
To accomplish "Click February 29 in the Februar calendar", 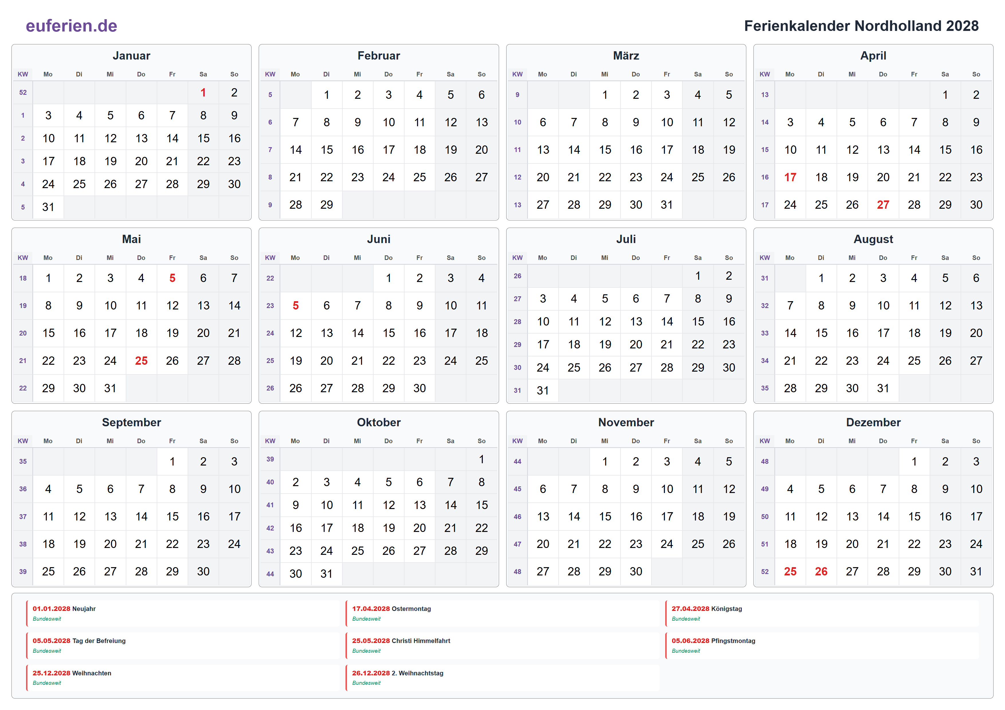I will 327,204.
